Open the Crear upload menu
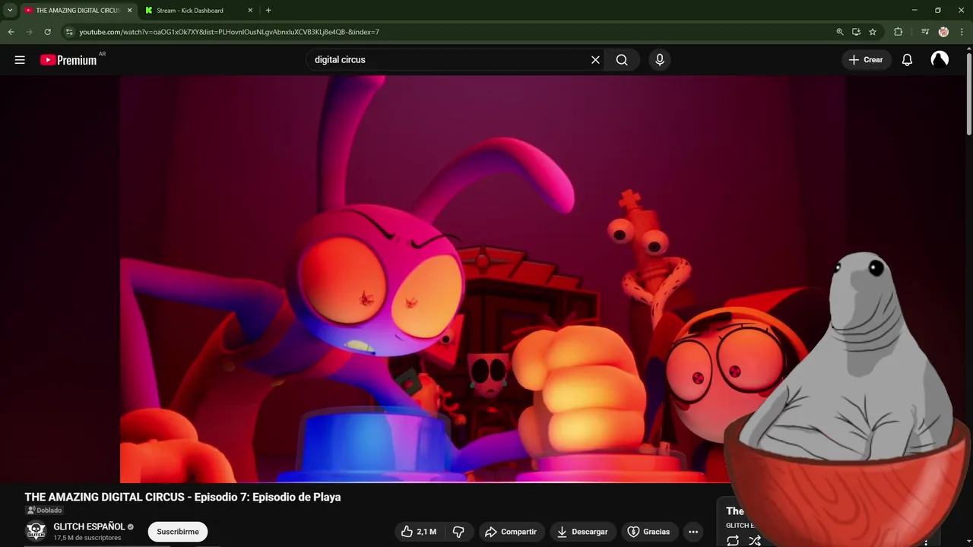The width and height of the screenshot is (973, 547). [x=866, y=60]
